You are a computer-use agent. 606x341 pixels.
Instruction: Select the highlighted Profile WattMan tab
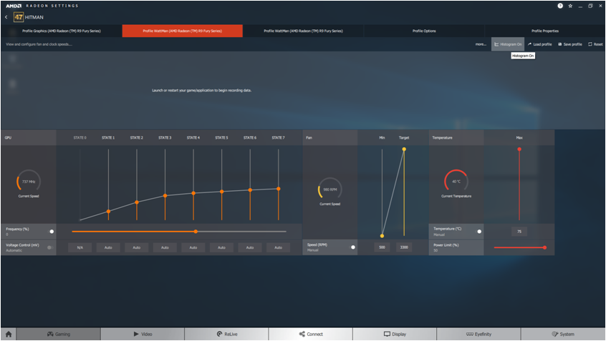point(183,31)
